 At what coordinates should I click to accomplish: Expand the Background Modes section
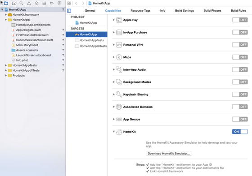click(x=113, y=82)
